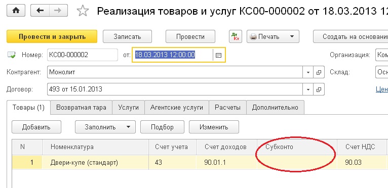This screenshot has height=188, width=388.
Task: Switch to the Расчеты tab
Action: click(227, 108)
